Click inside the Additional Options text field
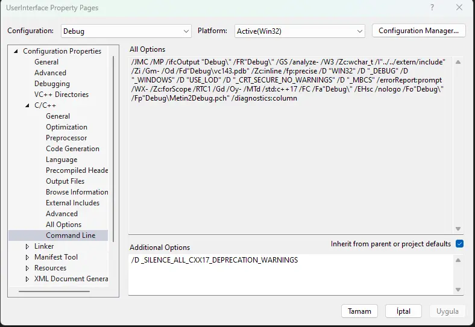 tap(289, 274)
